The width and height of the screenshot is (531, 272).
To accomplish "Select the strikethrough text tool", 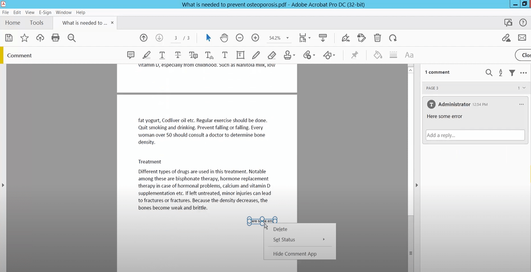I will 178,55.
